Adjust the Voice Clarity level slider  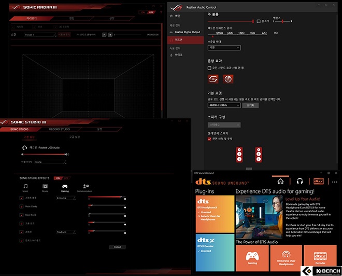point(107,205)
